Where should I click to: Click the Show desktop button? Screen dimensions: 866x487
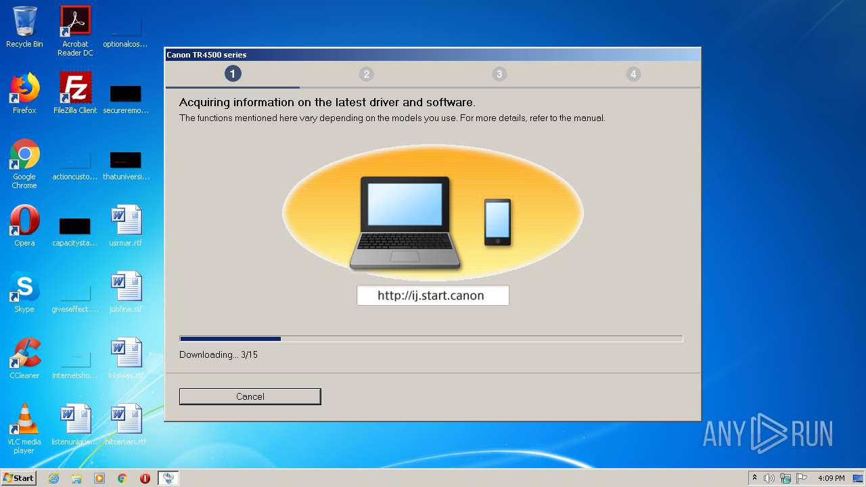click(859, 478)
